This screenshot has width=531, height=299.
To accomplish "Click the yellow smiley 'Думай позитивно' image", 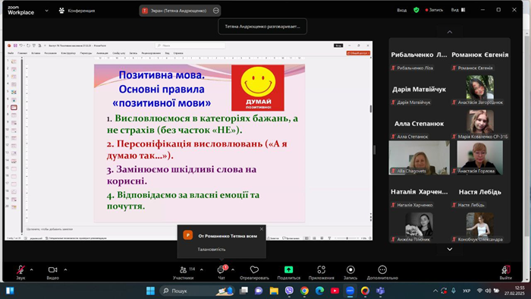I will click(x=258, y=88).
